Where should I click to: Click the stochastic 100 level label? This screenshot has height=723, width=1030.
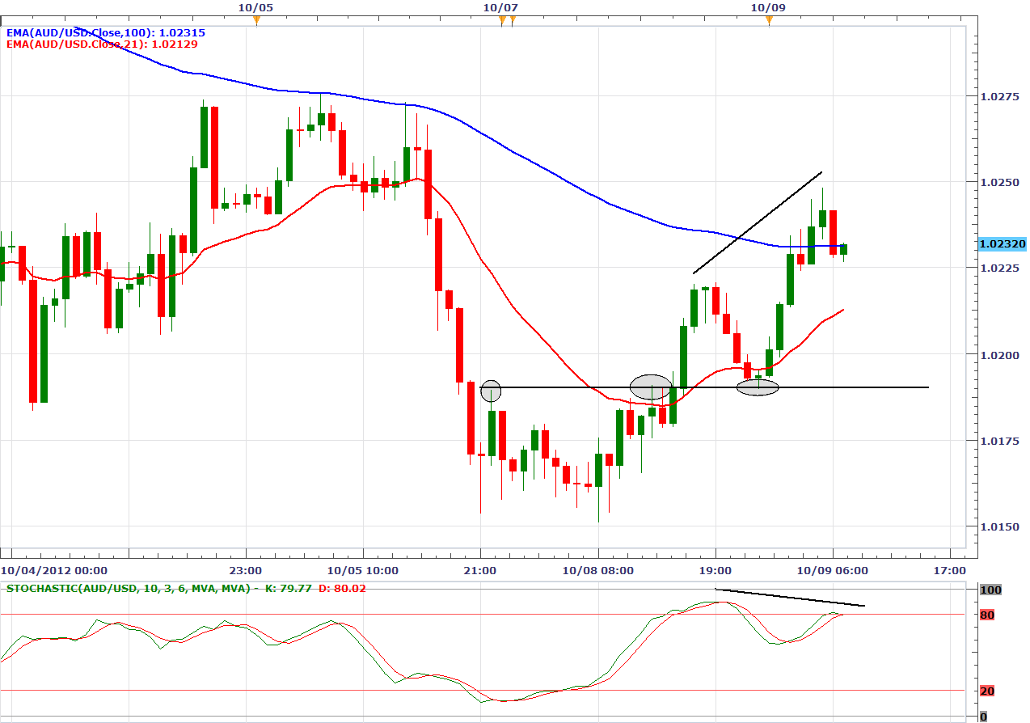[990, 590]
